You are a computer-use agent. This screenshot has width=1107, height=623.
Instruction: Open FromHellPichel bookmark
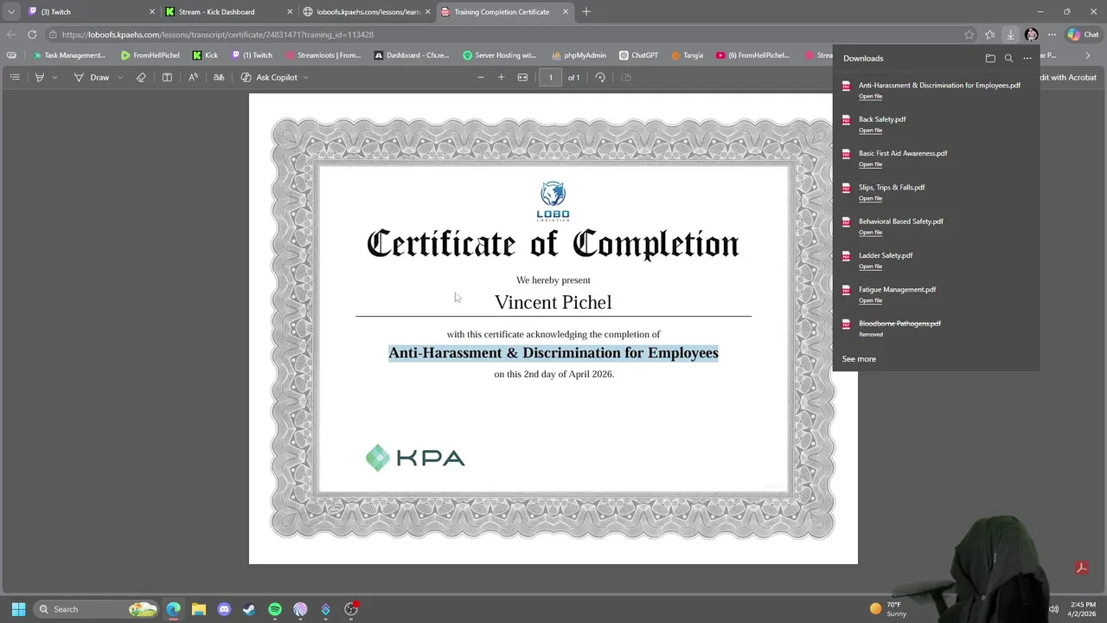(150, 55)
